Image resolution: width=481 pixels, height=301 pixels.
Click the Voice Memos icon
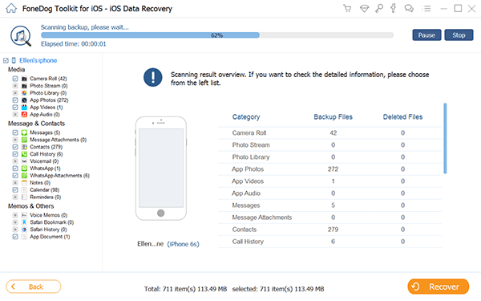24,215
